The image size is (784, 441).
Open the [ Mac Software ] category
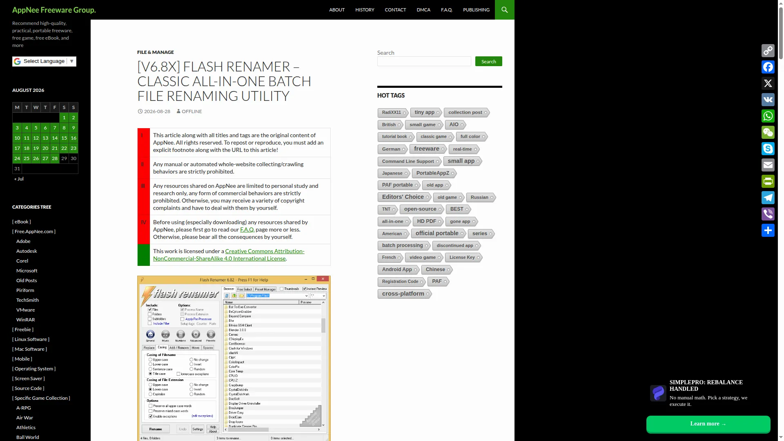point(29,349)
